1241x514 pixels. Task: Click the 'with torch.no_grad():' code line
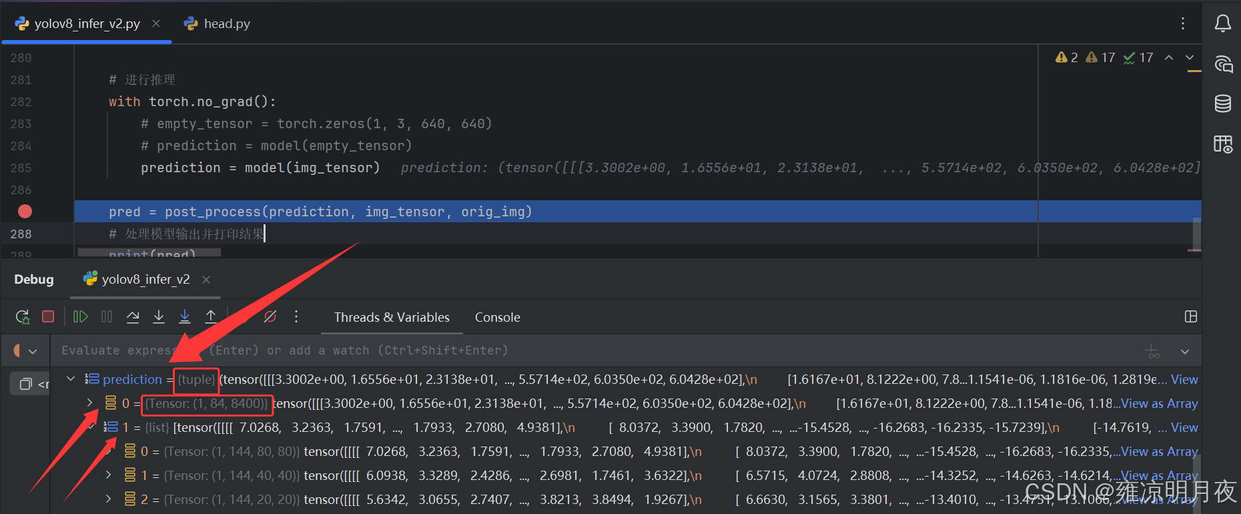coord(192,101)
